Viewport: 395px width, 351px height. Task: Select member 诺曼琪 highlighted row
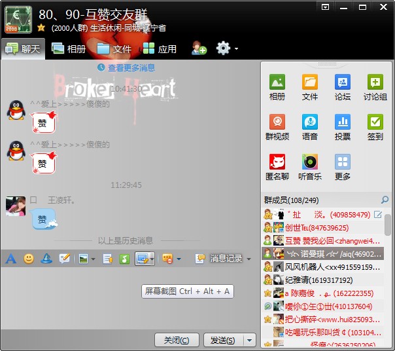pyautogui.click(x=323, y=254)
